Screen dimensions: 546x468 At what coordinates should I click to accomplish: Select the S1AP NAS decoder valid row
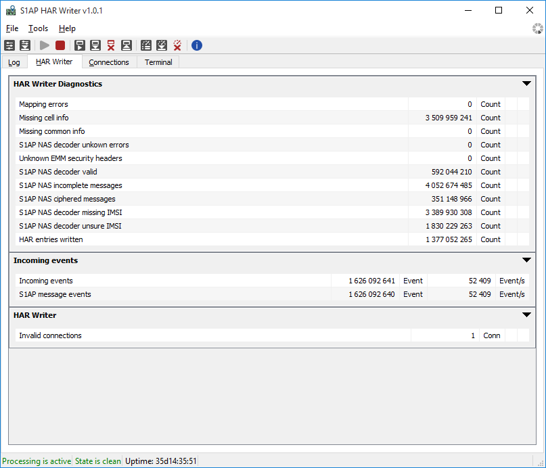272,172
